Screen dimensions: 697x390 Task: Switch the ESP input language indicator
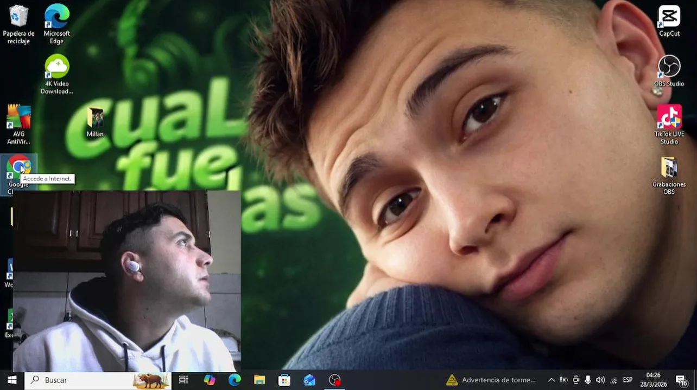pyautogui.click(x=628, y=380)
